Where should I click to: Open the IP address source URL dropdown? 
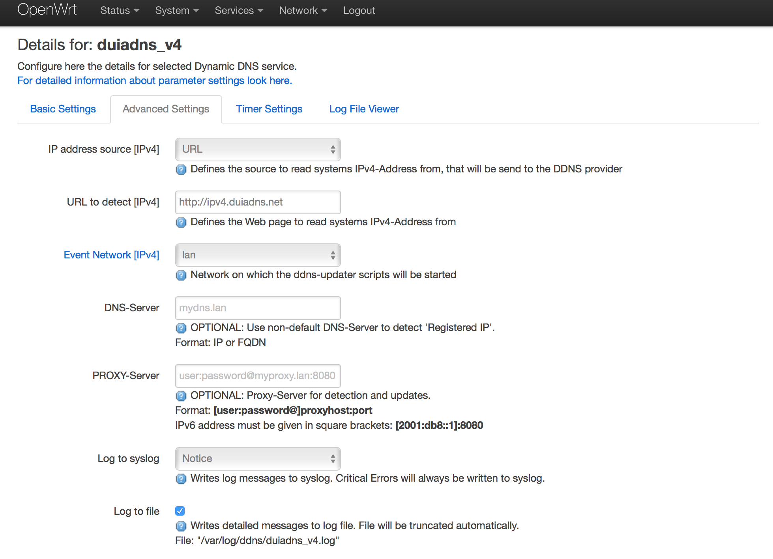258,150
